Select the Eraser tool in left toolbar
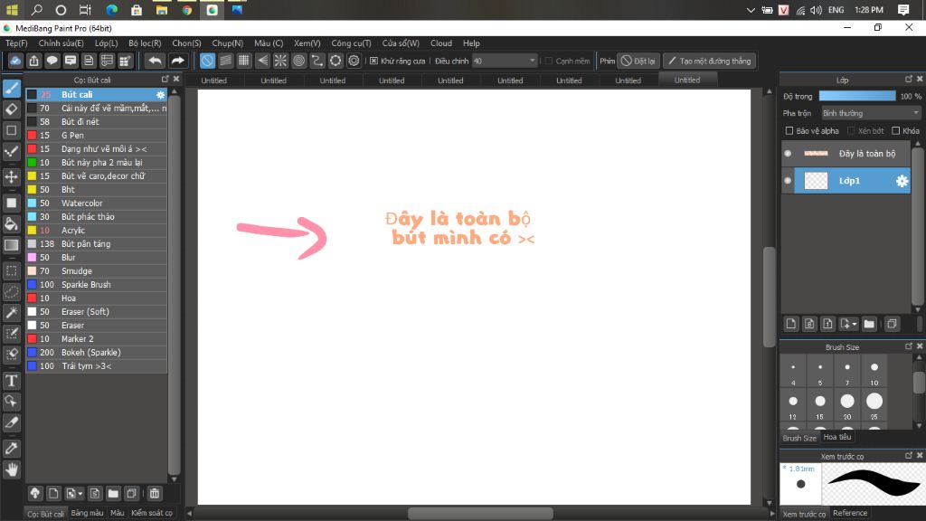The width and height of the screenshot is (926, 521). point(11,109)
